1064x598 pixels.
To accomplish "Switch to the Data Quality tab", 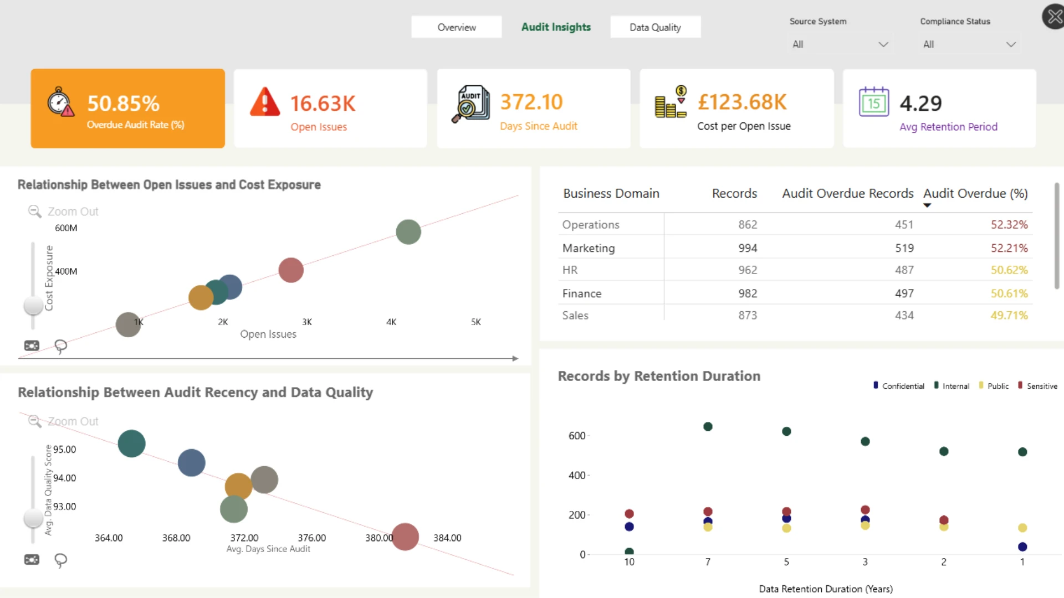I will (x=656, y=27).
